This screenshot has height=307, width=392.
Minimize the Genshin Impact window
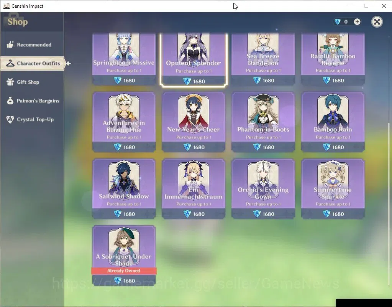[349, 6]
